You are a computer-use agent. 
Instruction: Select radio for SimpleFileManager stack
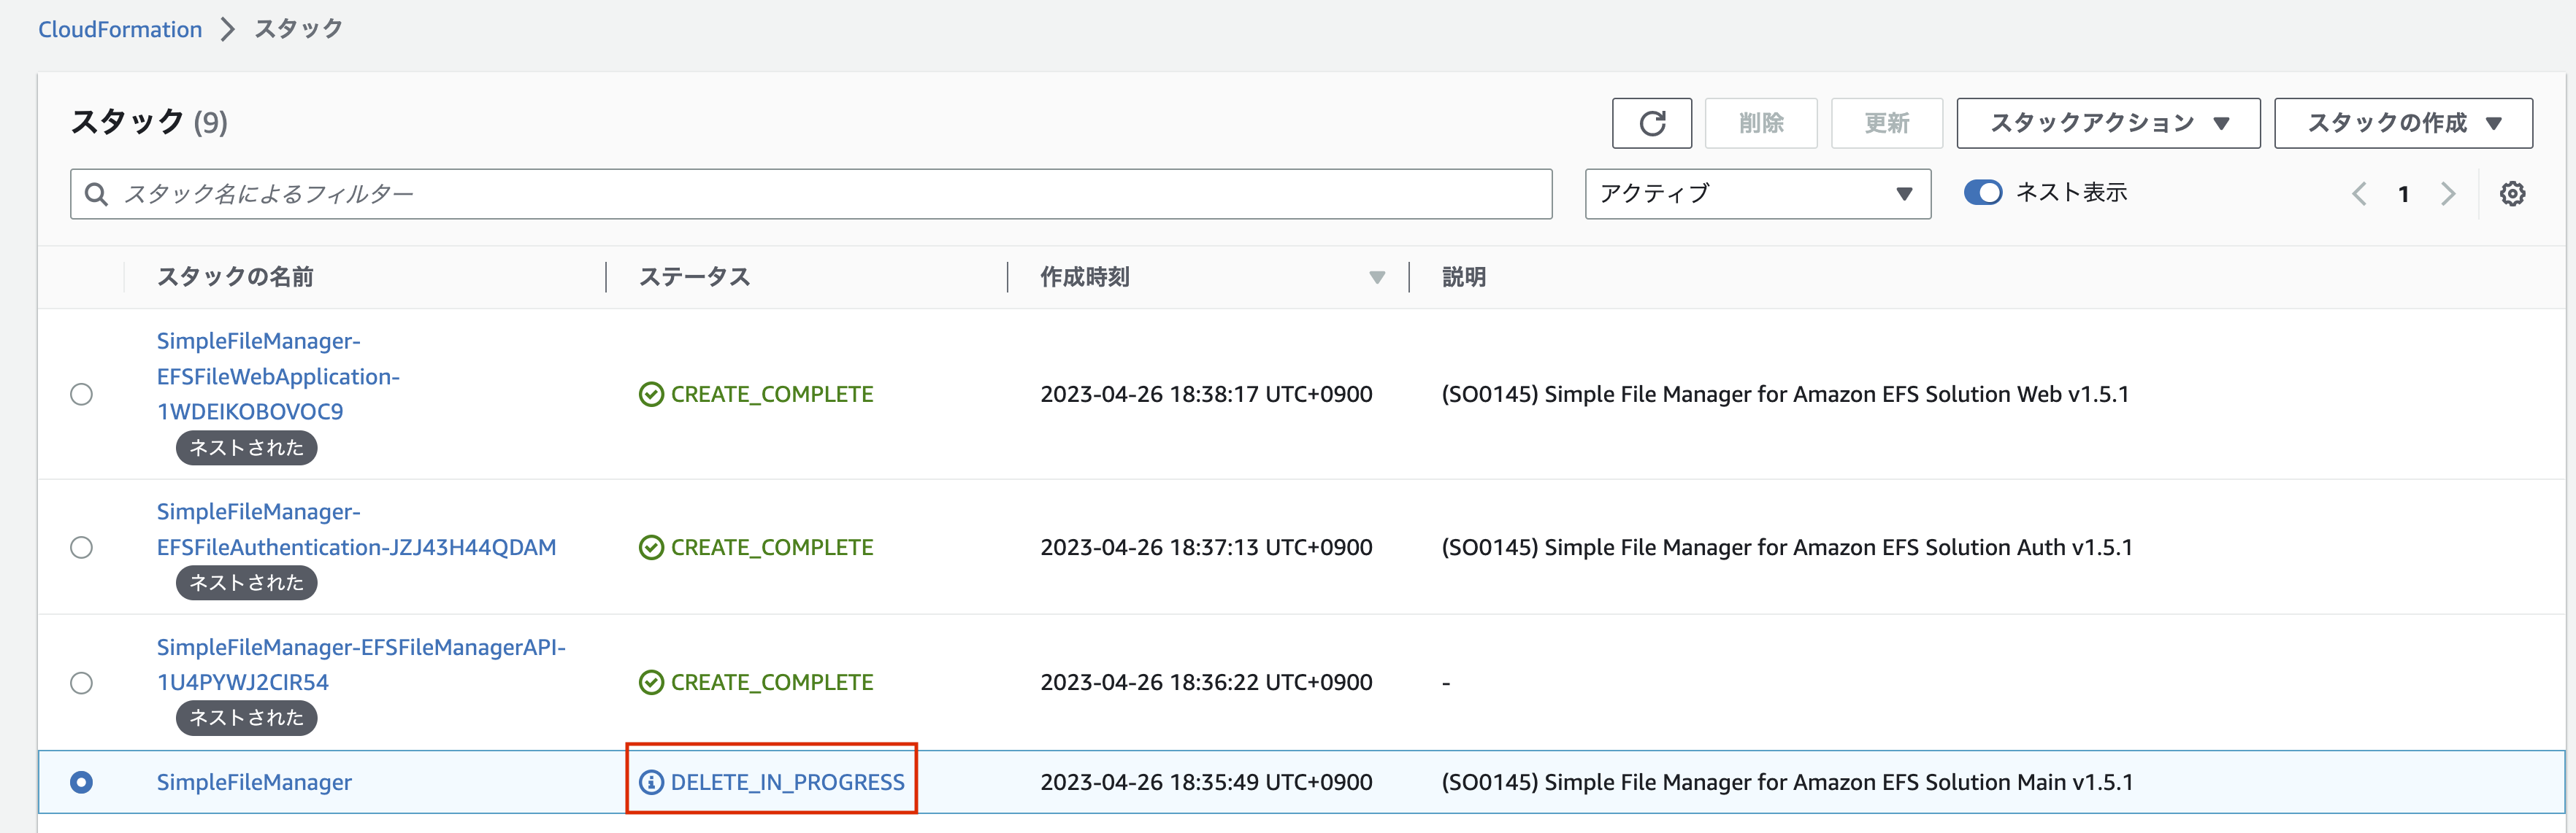pyautogui.click(x=82, y=782)
